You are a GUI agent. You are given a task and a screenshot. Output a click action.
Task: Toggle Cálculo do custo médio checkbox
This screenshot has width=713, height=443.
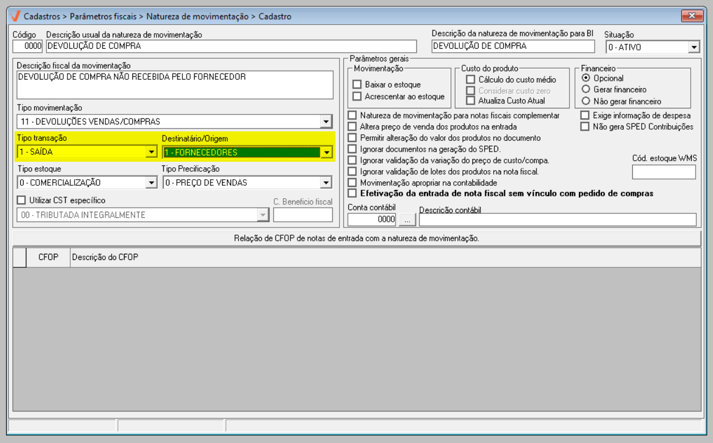471,80
